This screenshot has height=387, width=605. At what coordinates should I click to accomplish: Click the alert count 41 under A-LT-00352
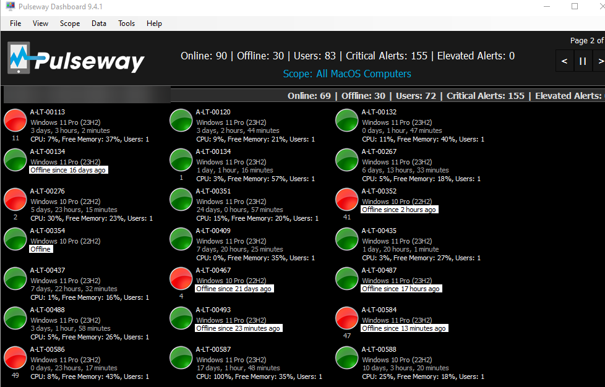click(x=347, y=217)
